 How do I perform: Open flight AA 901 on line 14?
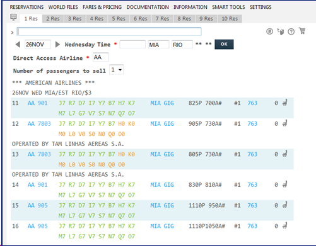[x=38, y=185]
